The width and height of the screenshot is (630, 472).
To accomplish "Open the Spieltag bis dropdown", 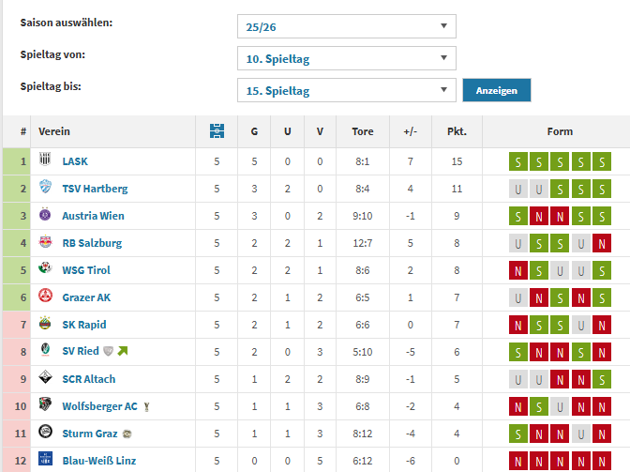I will pyautogui.click(x=346, y=91).
